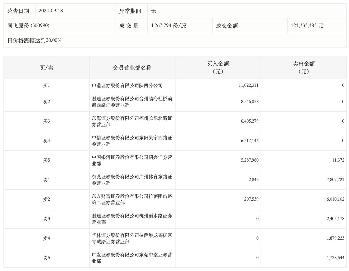This screenshot has width=349, height=271.
Task: Select sell amount 6,010,102
Action: [x=336, y=199]
